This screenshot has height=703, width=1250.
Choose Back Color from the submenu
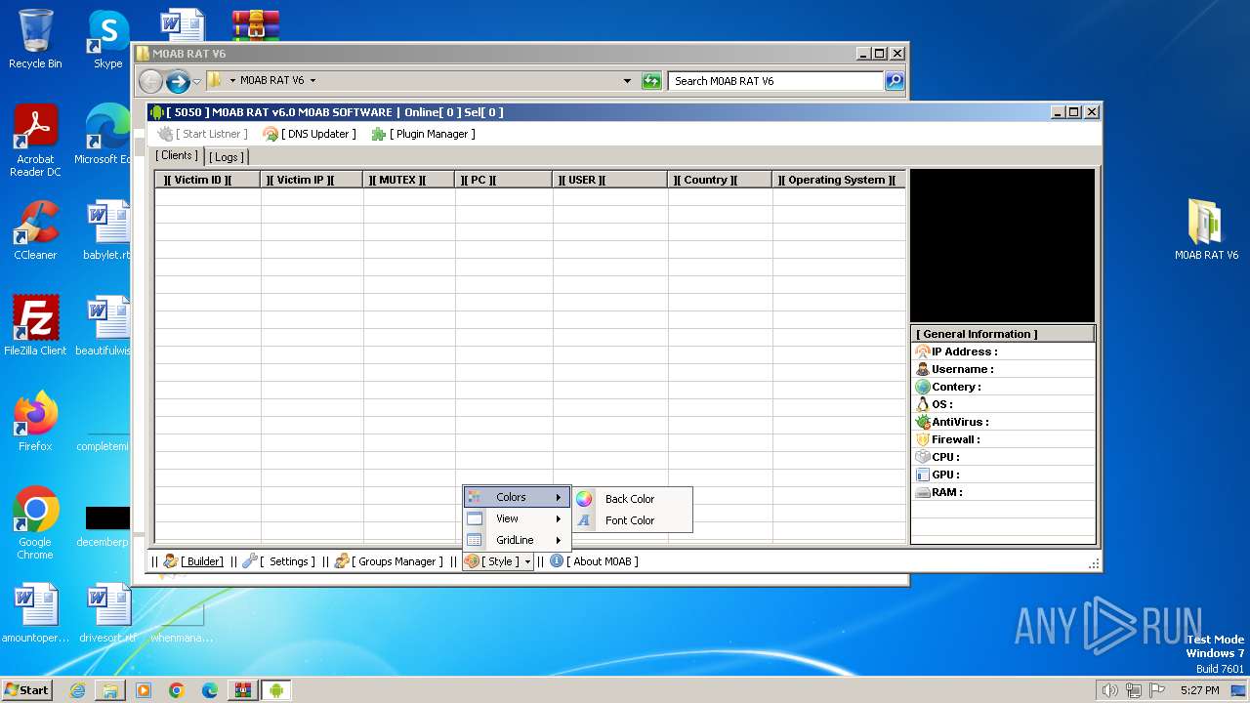(632, 499)
